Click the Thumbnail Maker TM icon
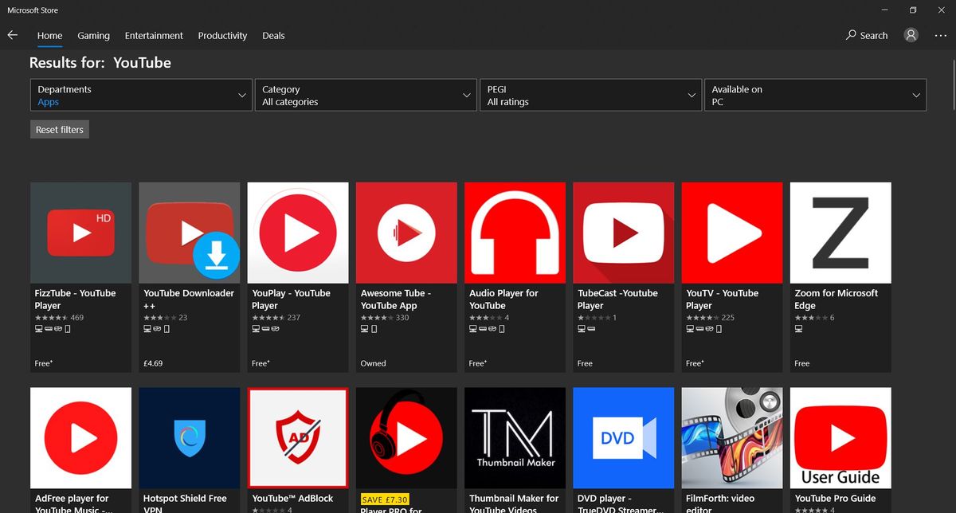956x513 pixels. (x=515, y=437)
